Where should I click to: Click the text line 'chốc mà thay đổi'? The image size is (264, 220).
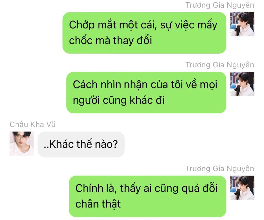pyautogui.click(x=110, y=41)
